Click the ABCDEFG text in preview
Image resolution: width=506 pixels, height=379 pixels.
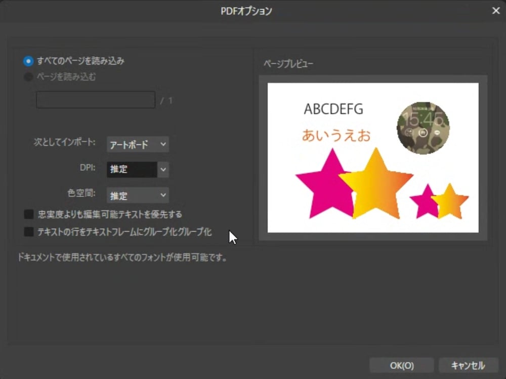pyautogui.click(x=333, y=109)
